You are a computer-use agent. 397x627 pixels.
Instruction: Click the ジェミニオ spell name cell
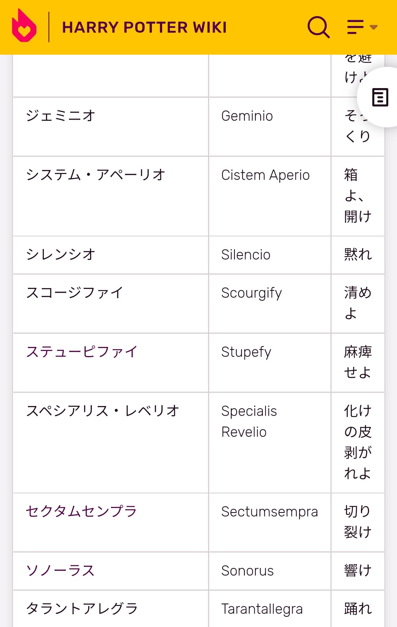click(x=111, y=127)
